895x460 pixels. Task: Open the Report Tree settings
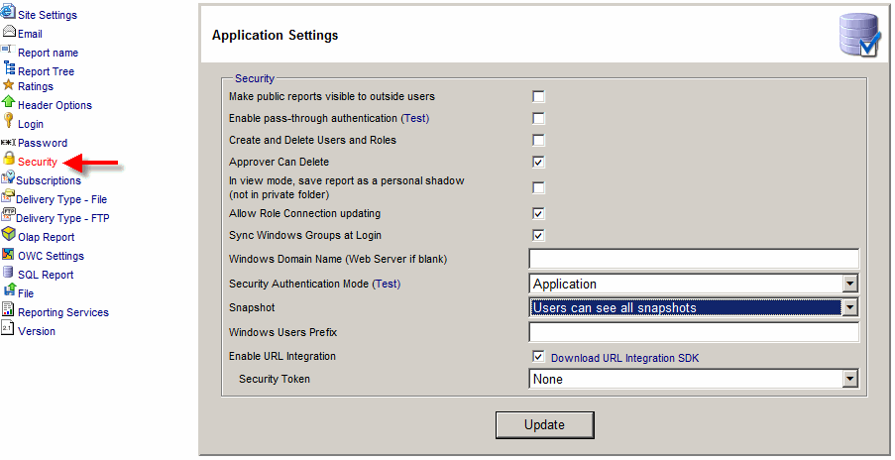(47, 71)
